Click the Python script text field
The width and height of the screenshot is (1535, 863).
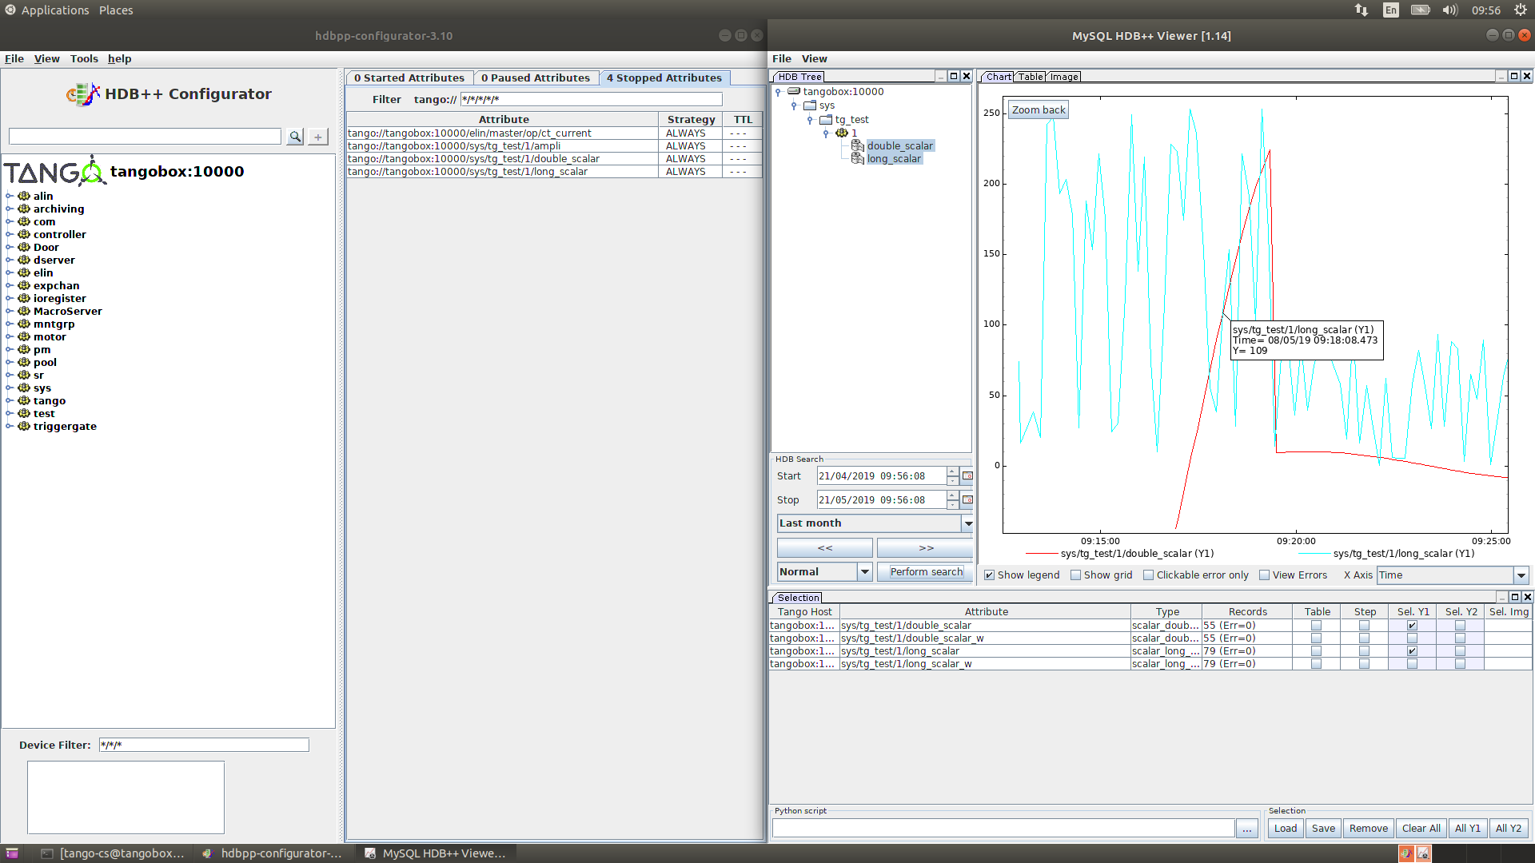point(1003,829)
